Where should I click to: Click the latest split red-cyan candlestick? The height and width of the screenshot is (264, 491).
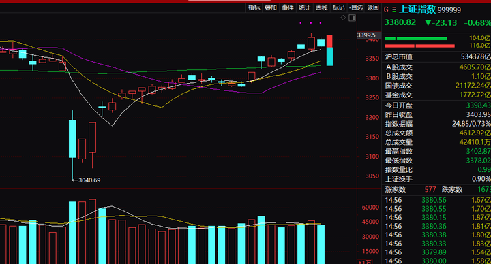[329, 50]
